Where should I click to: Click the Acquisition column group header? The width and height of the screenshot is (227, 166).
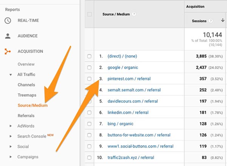click(x=195, y=6)
